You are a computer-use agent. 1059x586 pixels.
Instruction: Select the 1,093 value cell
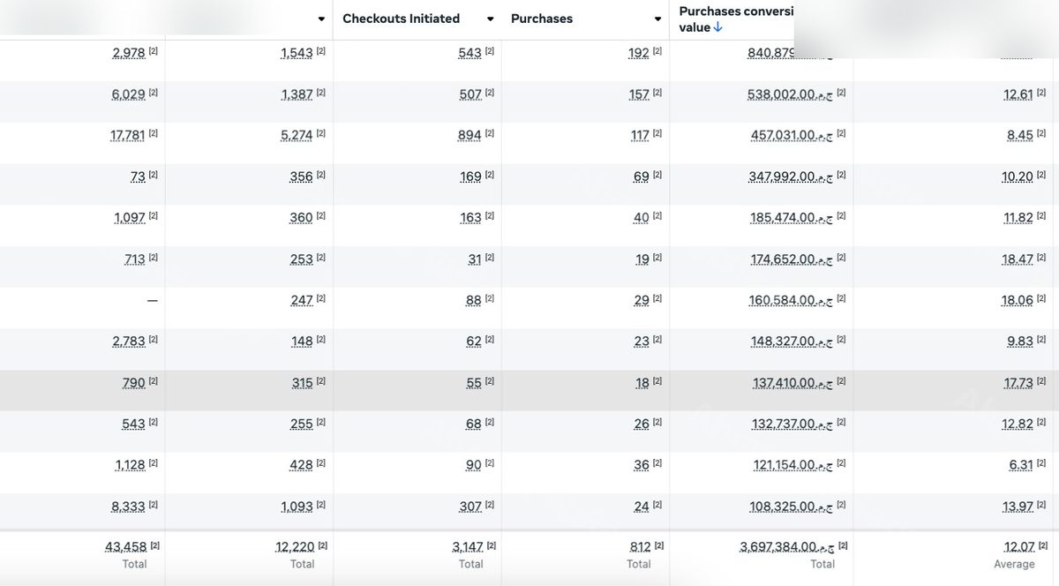coord(297,506)
